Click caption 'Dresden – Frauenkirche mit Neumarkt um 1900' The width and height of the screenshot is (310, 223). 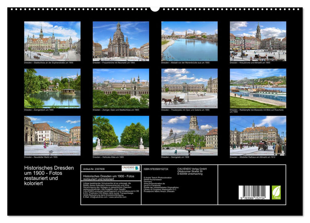(114, 63)
